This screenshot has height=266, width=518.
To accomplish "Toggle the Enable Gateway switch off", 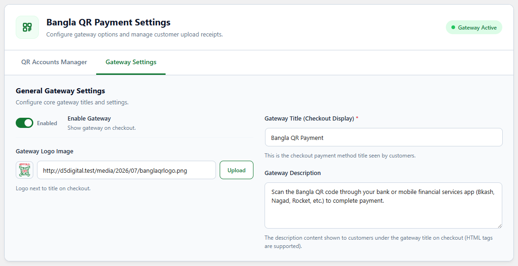I will click(x=25, y=123).
